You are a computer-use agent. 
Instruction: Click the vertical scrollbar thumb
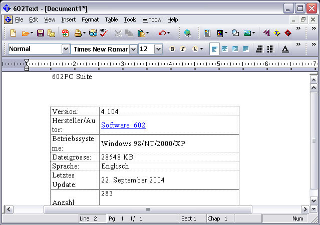click(313, 140)
